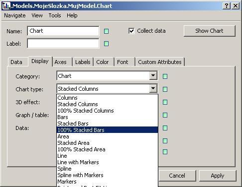This screenshot has width=242, height=187.
Task: Choose Markers chart type
Action: pyautogui.click(x=107, y=182)
